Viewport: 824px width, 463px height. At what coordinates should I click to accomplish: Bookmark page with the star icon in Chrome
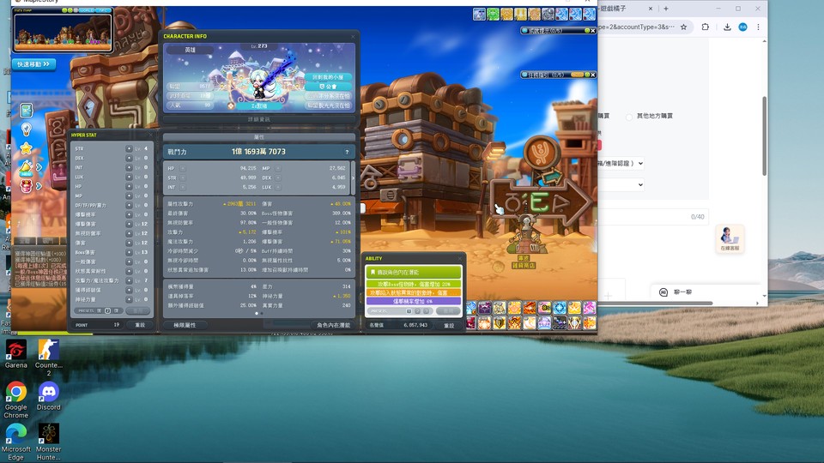[x=683, y=27]
